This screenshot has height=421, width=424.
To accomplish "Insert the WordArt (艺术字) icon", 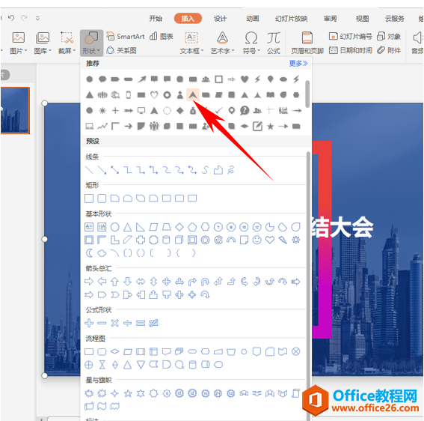I will [x=222, y=37].
